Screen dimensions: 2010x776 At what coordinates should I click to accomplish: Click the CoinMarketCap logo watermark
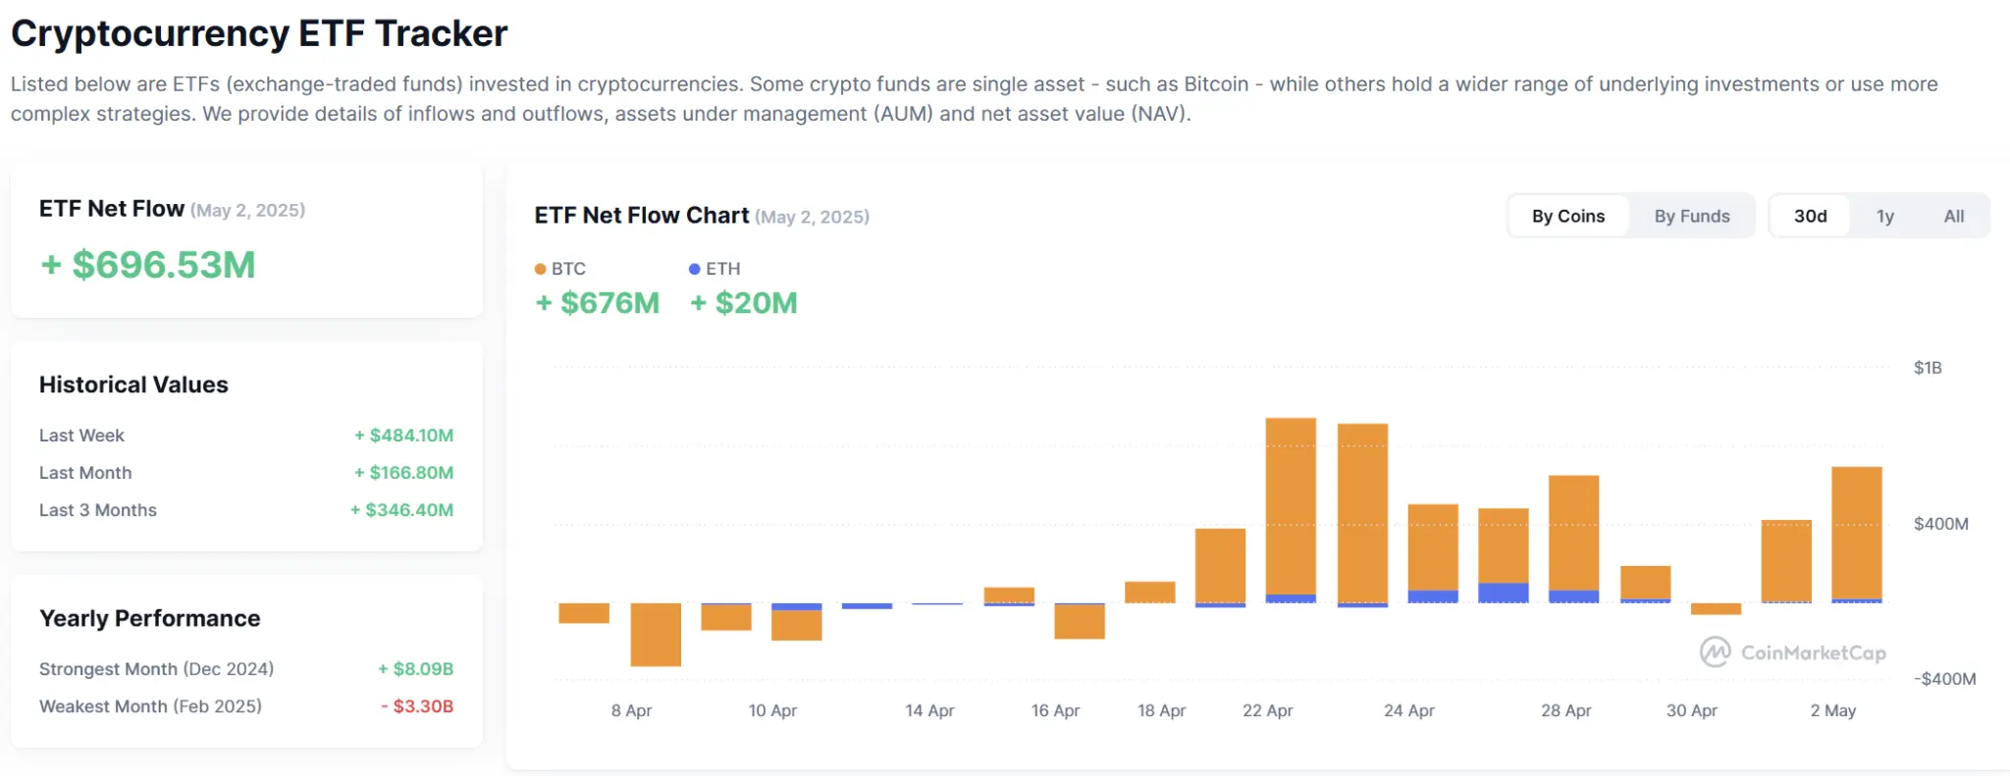coord(1792,652)
